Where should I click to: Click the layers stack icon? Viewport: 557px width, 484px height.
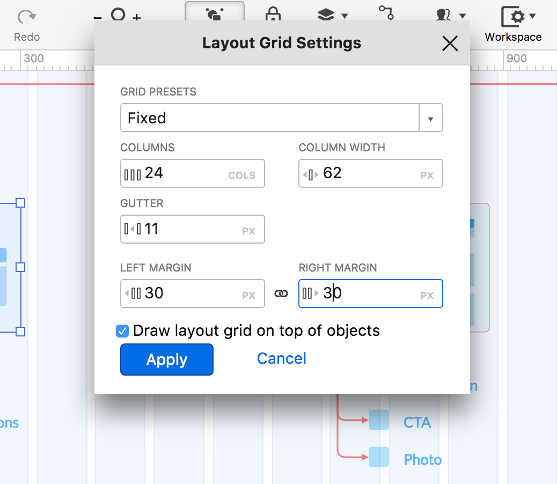click(x=326, y=15)
